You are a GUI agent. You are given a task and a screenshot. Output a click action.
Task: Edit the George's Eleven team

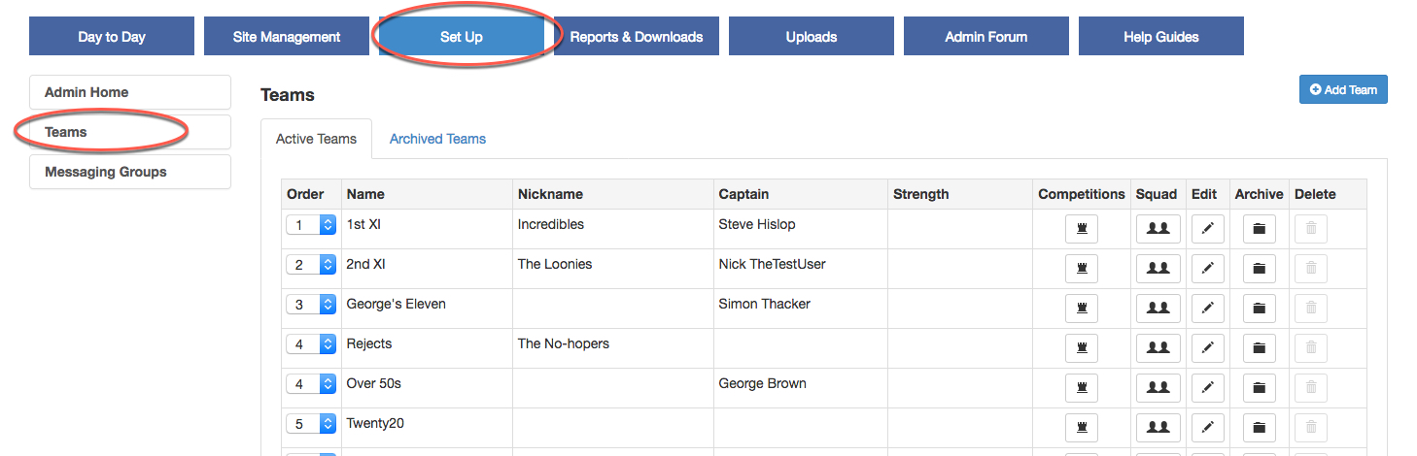[x=1207, y=309]
